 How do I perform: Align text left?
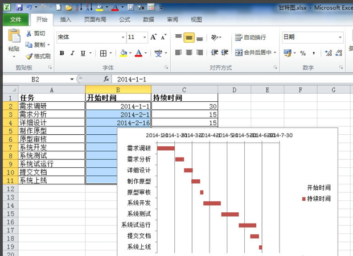pyautogui.click(x=179, y=53)
